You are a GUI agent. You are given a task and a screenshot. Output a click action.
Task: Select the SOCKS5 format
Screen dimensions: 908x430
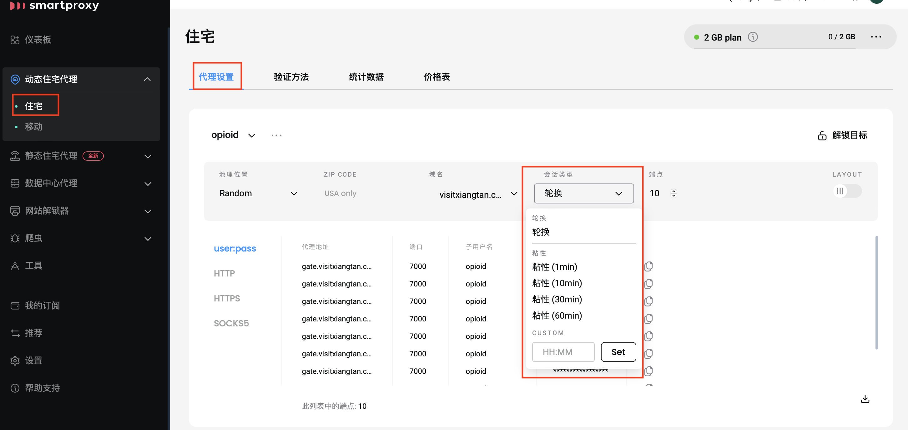[231, 323]
